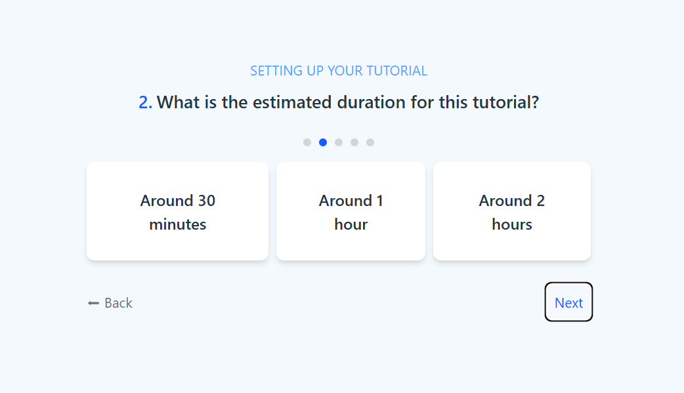Click the left arrow icon beside Back
This screenshot has width=684, height=393.
click(92, 302)
